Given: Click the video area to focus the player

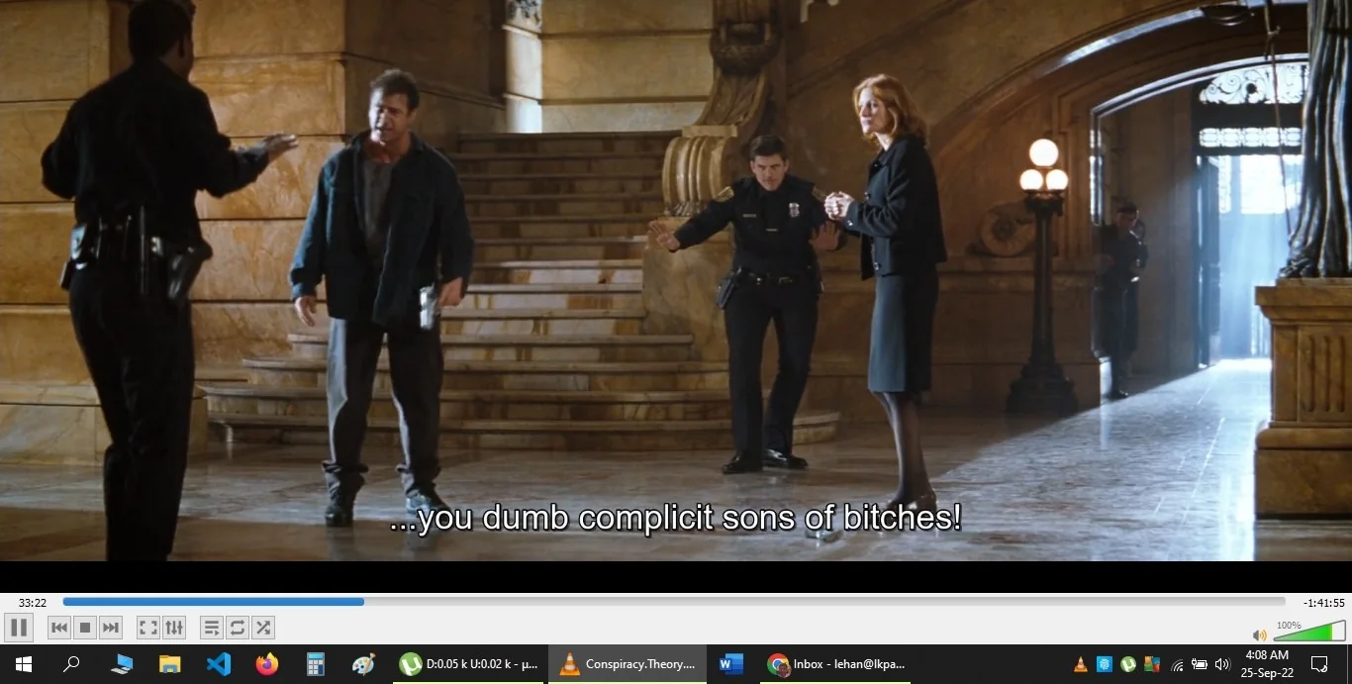Looking at the screenshot, I should click(676, 280).
